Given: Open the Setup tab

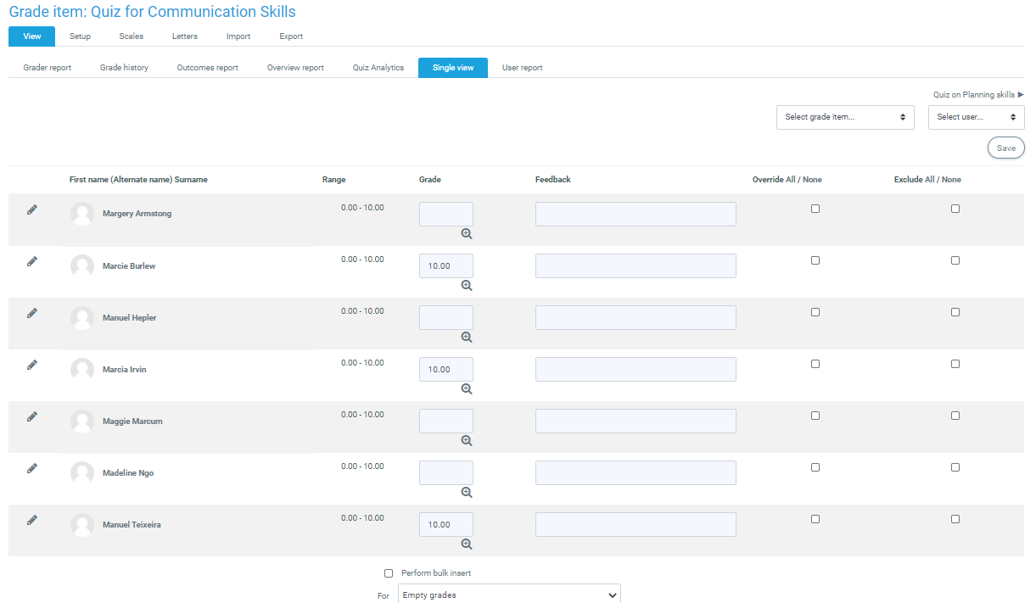Looking at the screenshot, I should (80, 36).
